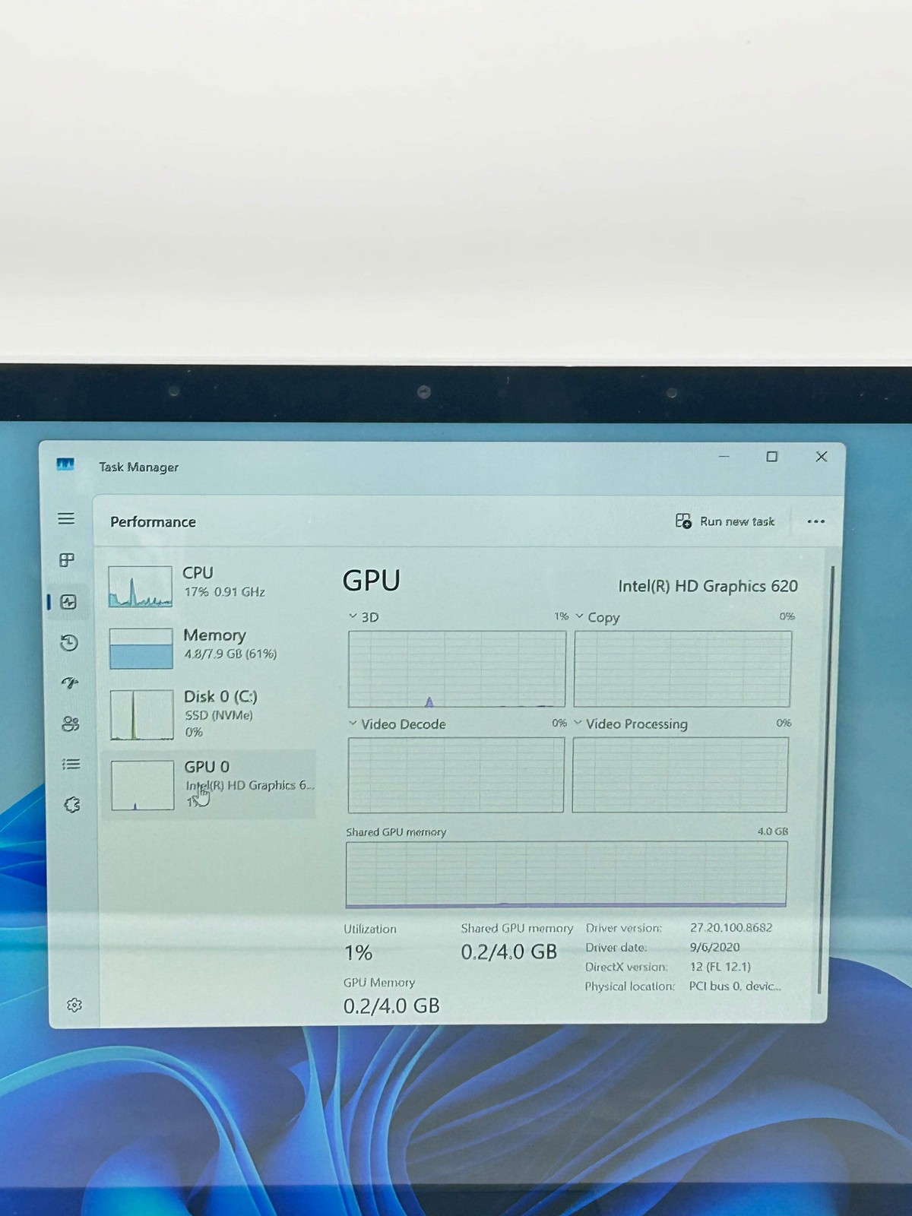The height and width of the screenshot is (1216, 912).
Task: Select the GPU 0 entry
Action: coord(211,785)
